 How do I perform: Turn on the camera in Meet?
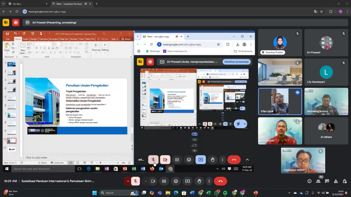(x=153, y=181)
